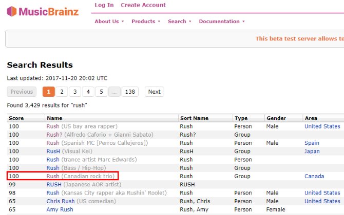Go to results page 3
The width and height of the screenshot is (344, 215).
[75, 92]
